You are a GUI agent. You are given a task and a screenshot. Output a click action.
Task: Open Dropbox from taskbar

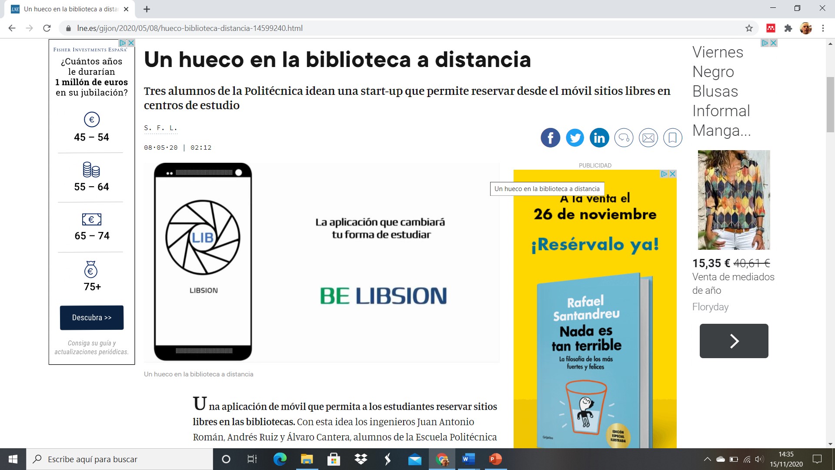pyautogui.click(x=361, y=459)
